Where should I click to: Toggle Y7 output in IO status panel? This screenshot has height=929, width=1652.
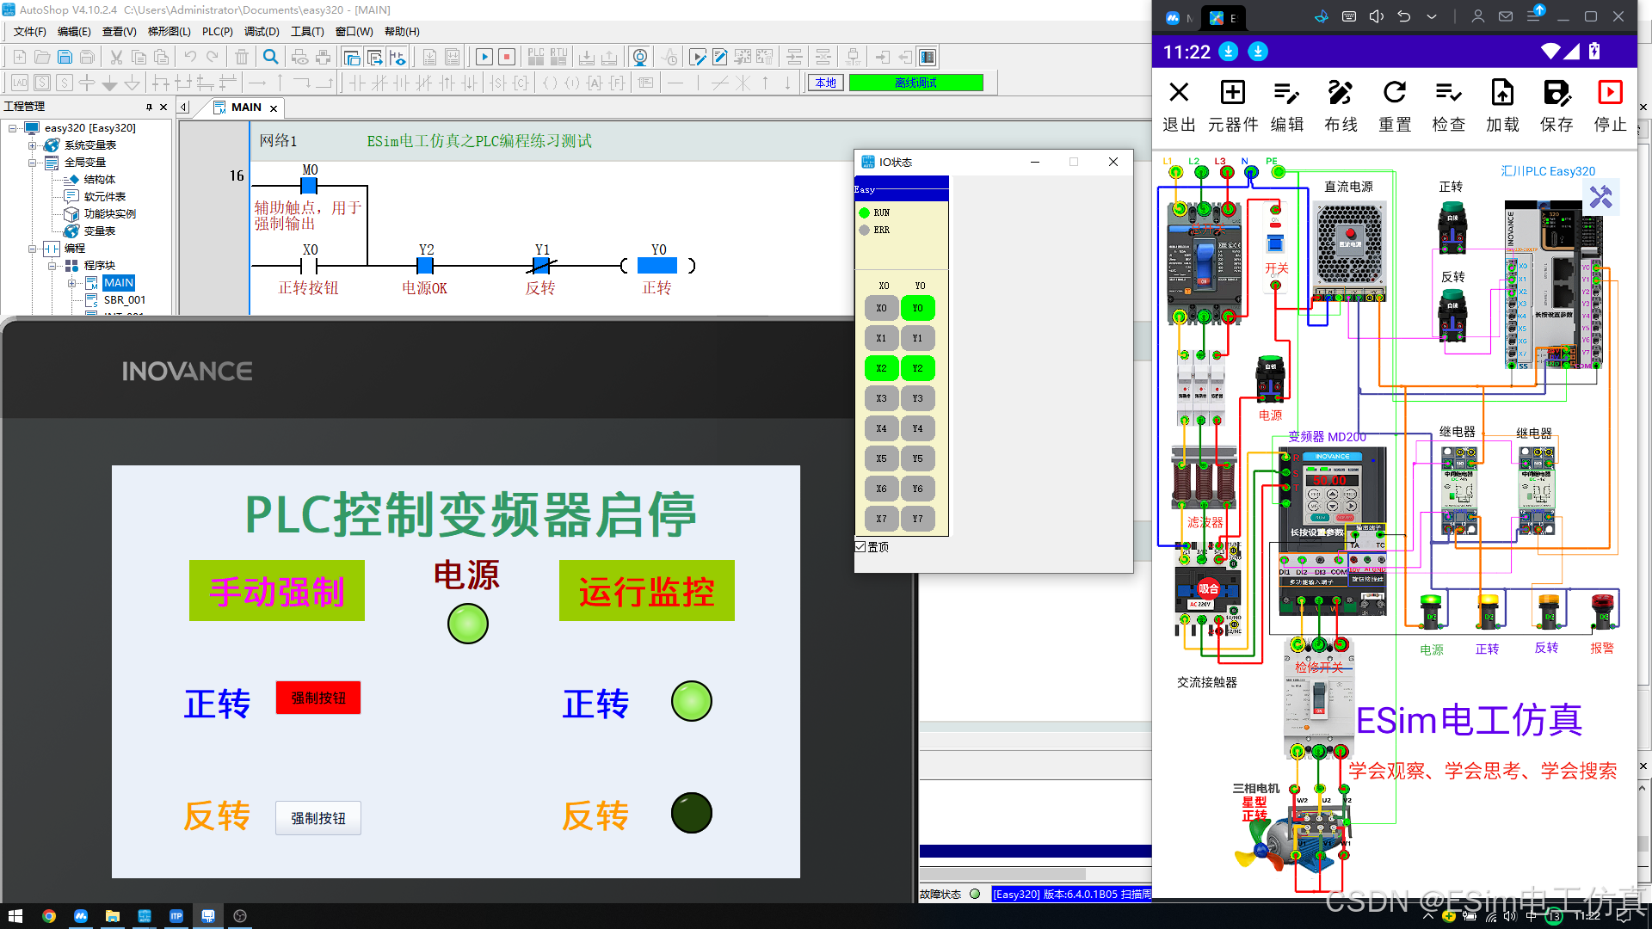tap(918, 519)
